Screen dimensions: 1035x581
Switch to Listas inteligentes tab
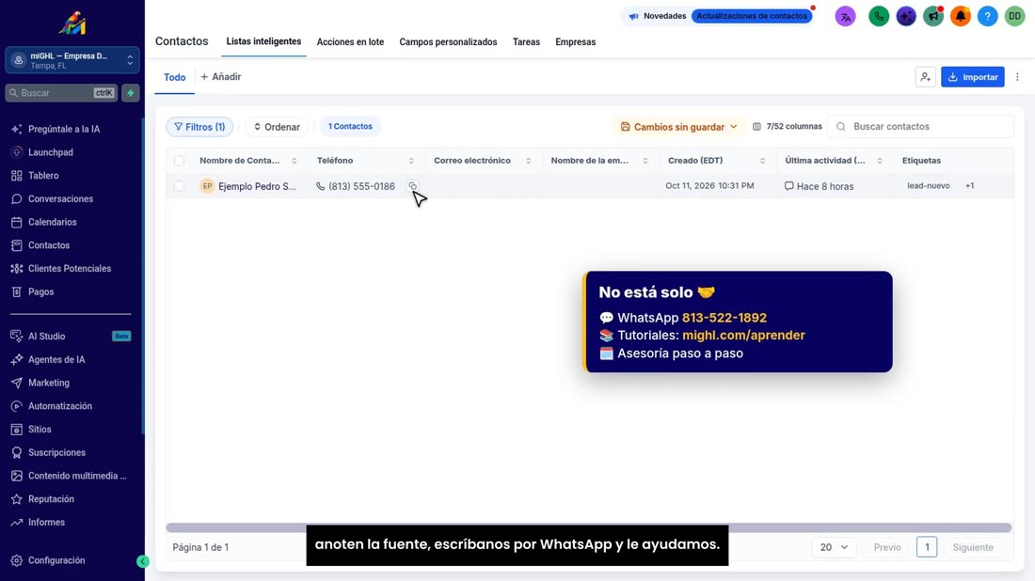coord(263,41)
